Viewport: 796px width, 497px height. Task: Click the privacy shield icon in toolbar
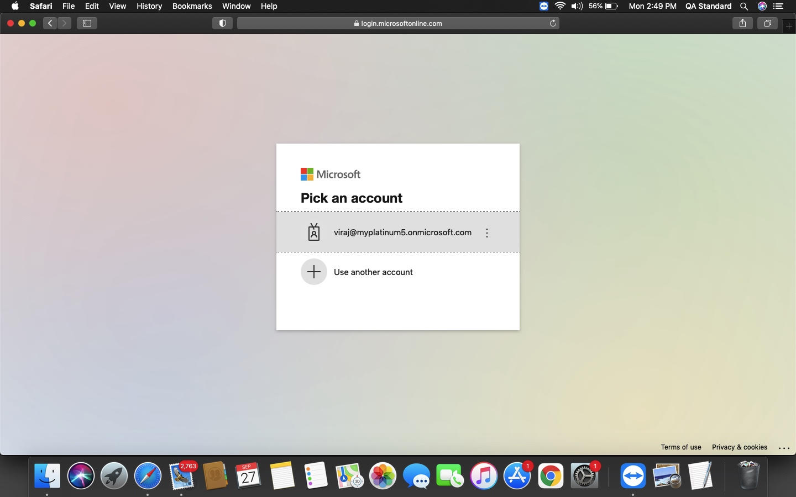coord(222,23)
